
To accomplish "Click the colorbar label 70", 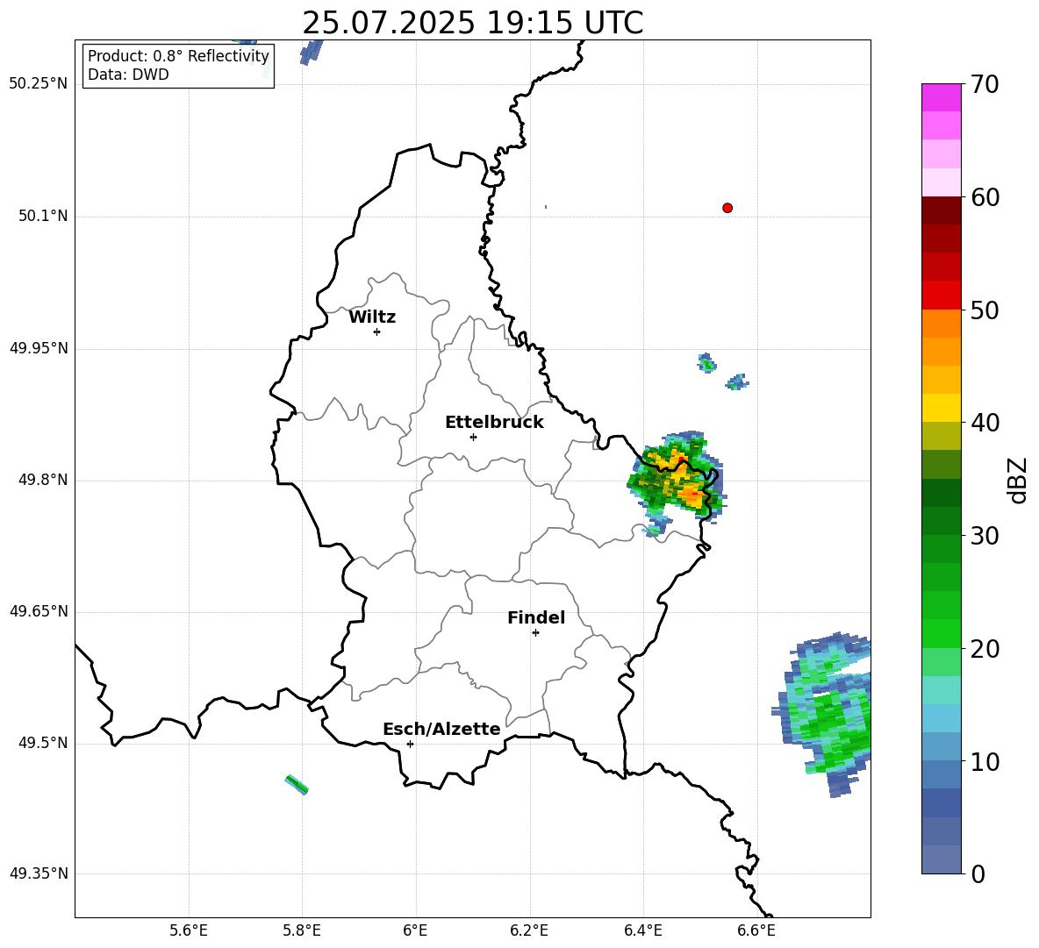I will (985, 84).
